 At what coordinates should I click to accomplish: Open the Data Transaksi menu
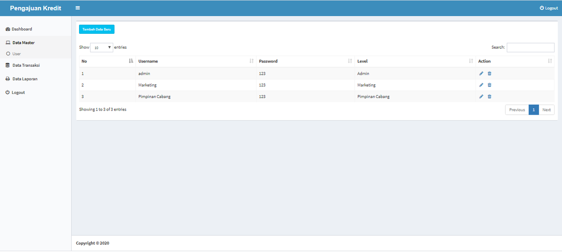[x=36, y=65]
